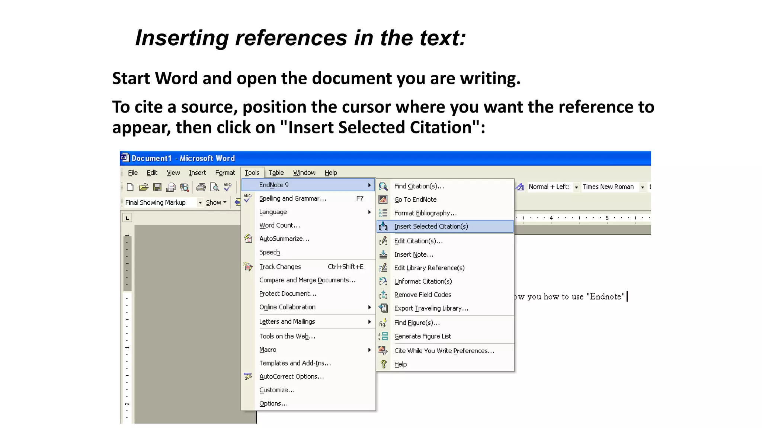Choose Word Count from Tools menu

[x=308, y=225]
